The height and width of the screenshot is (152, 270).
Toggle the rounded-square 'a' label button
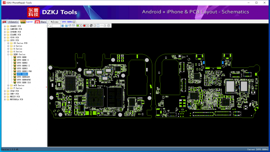(x=94, y=26)
